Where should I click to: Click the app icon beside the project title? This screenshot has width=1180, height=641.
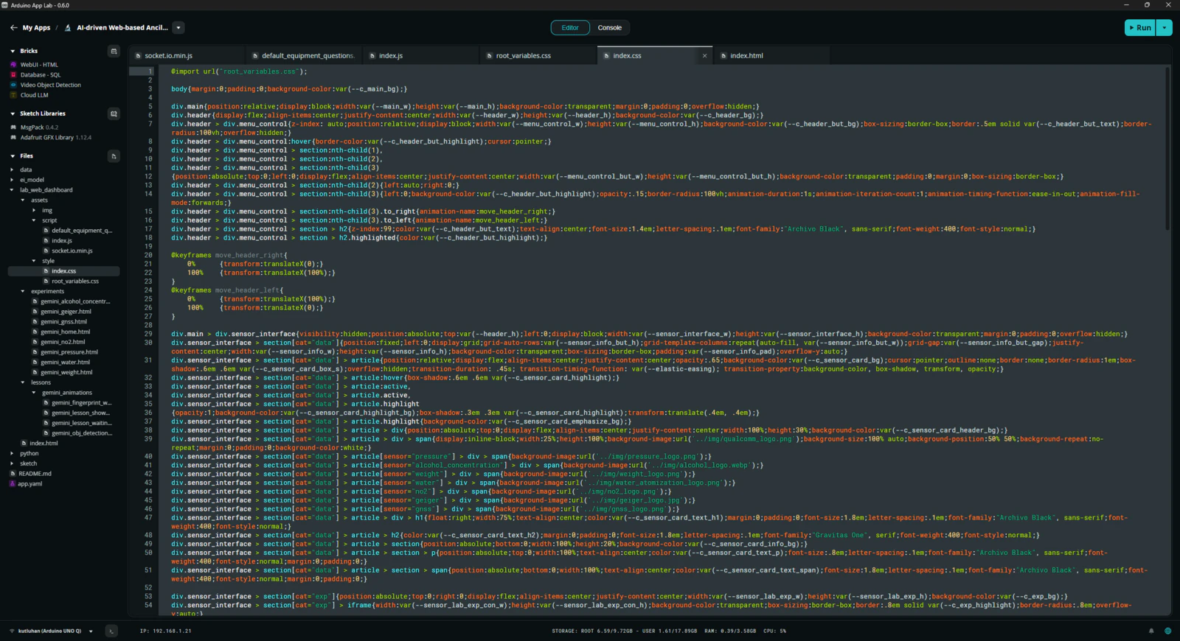(69, 28)
